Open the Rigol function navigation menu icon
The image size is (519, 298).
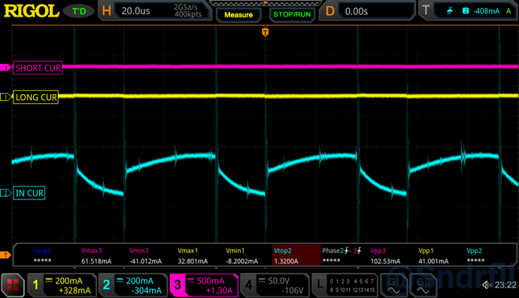pos(13,285)
